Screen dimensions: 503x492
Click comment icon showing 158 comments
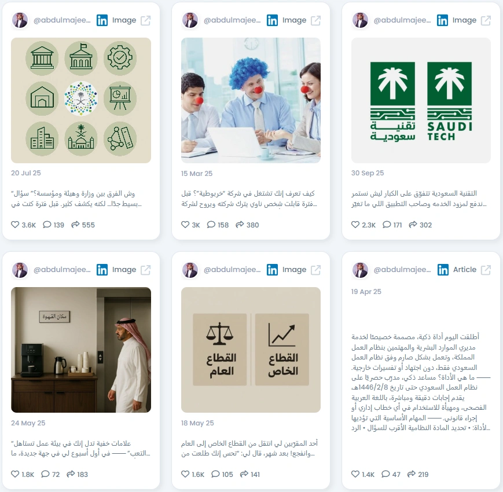211,225
